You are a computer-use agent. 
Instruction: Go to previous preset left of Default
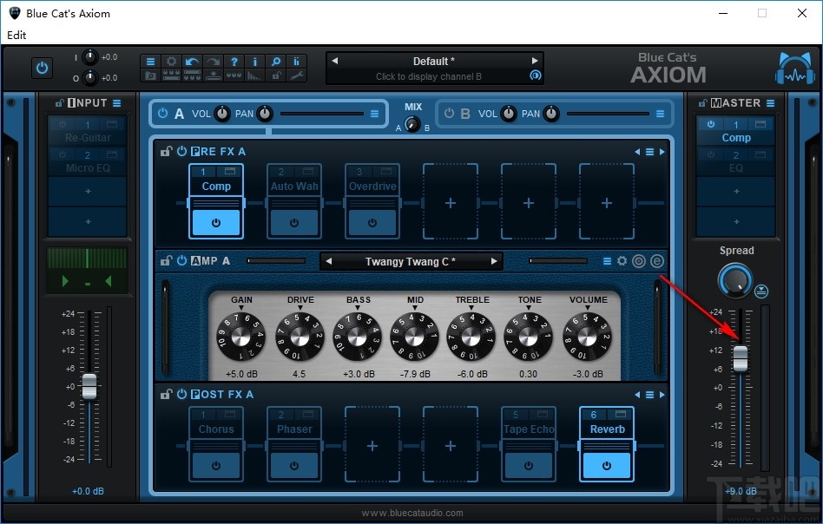pos(334,61)
